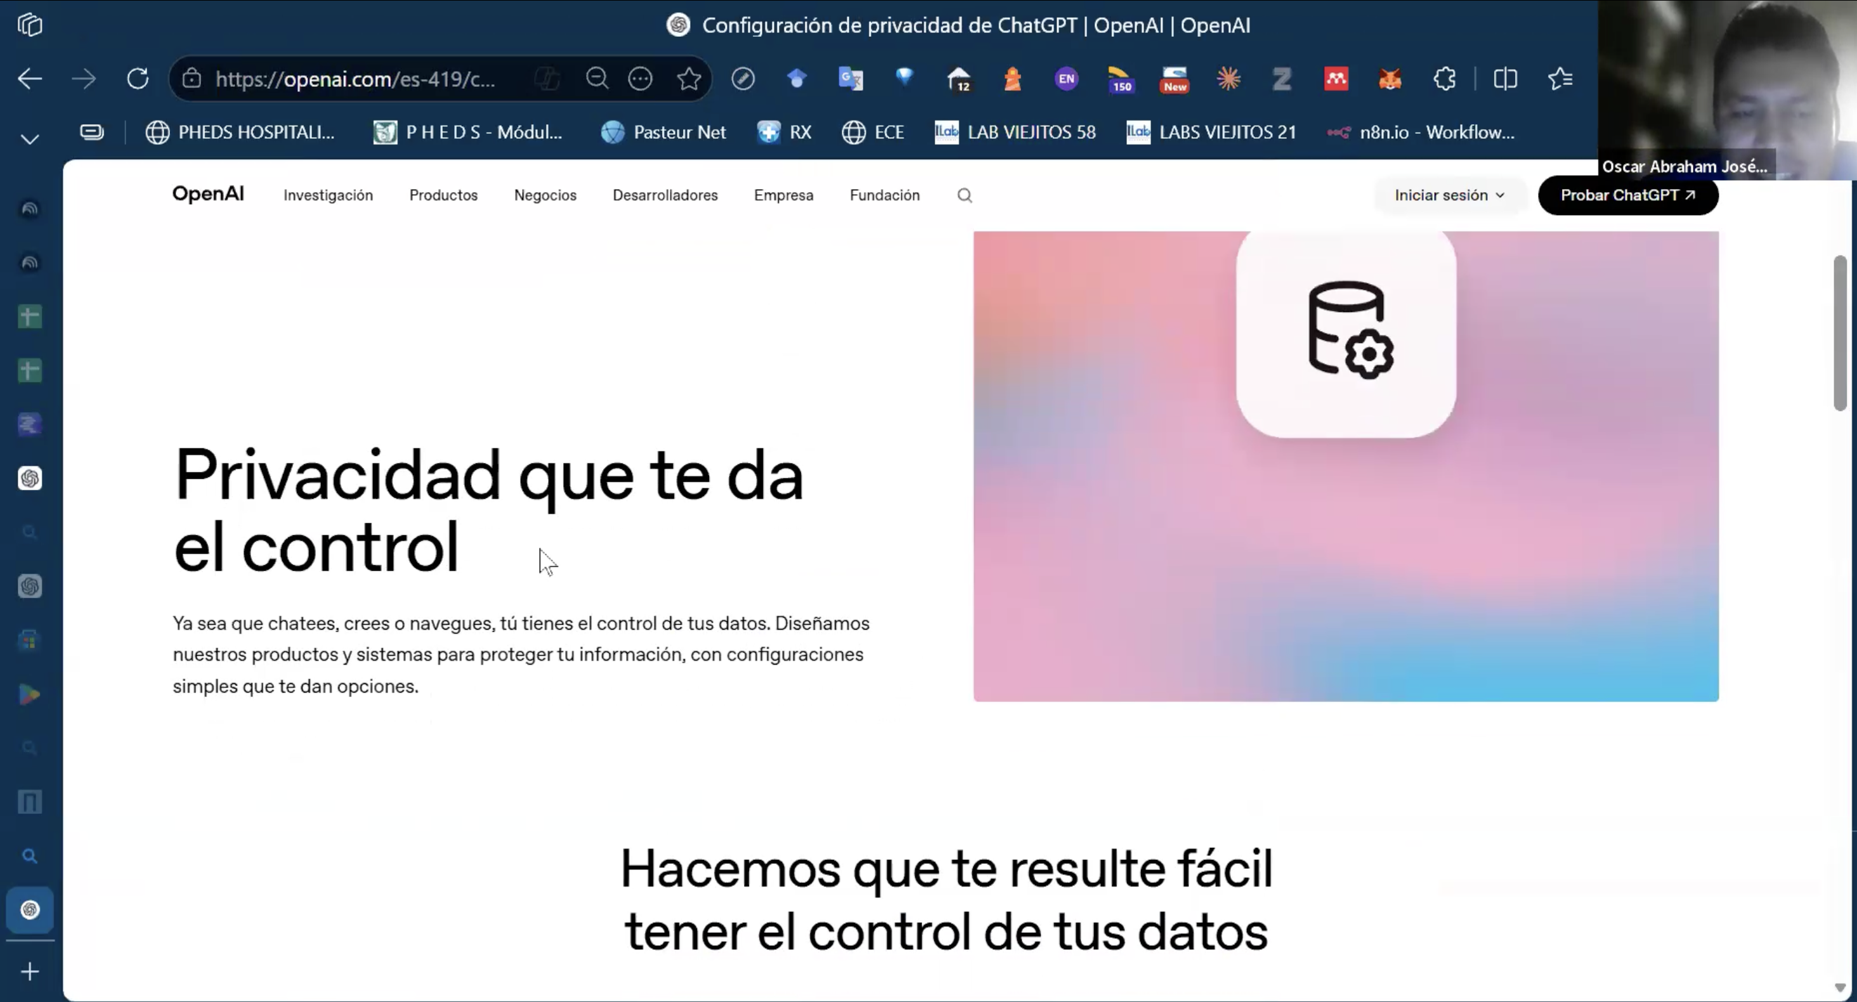Open the Investigación menu

tap(328, 195)
